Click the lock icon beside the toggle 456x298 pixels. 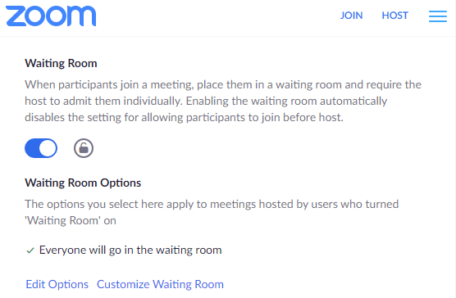coord(84,148)
